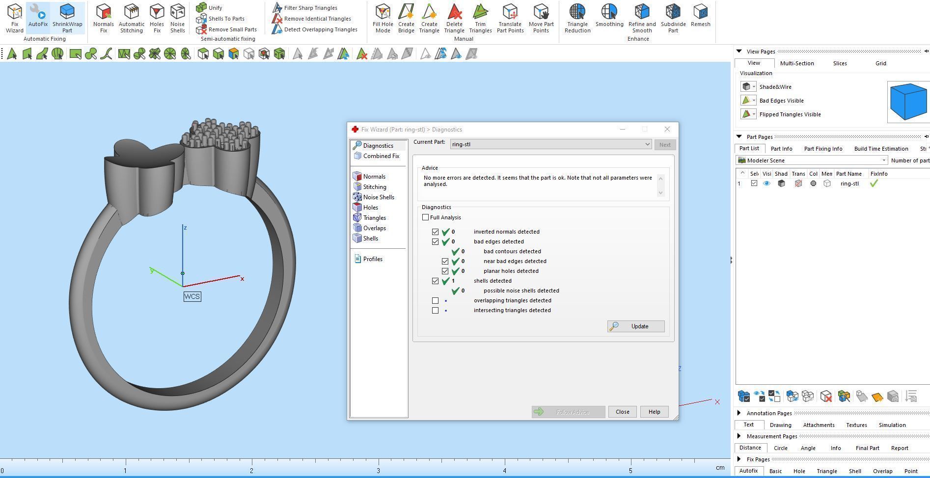
Task: Select ring-stl in the part list
Action: [x=849, y=184]
